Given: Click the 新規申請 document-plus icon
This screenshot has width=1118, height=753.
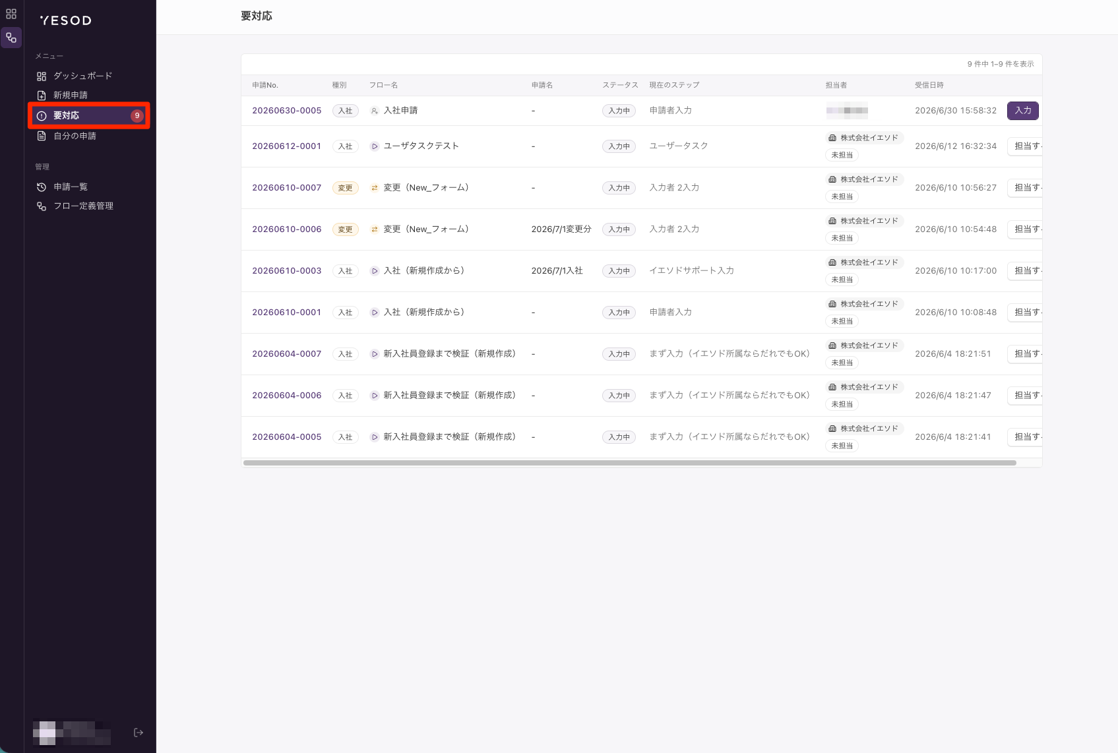Looking at the screenshot, I should coord(42,96).
